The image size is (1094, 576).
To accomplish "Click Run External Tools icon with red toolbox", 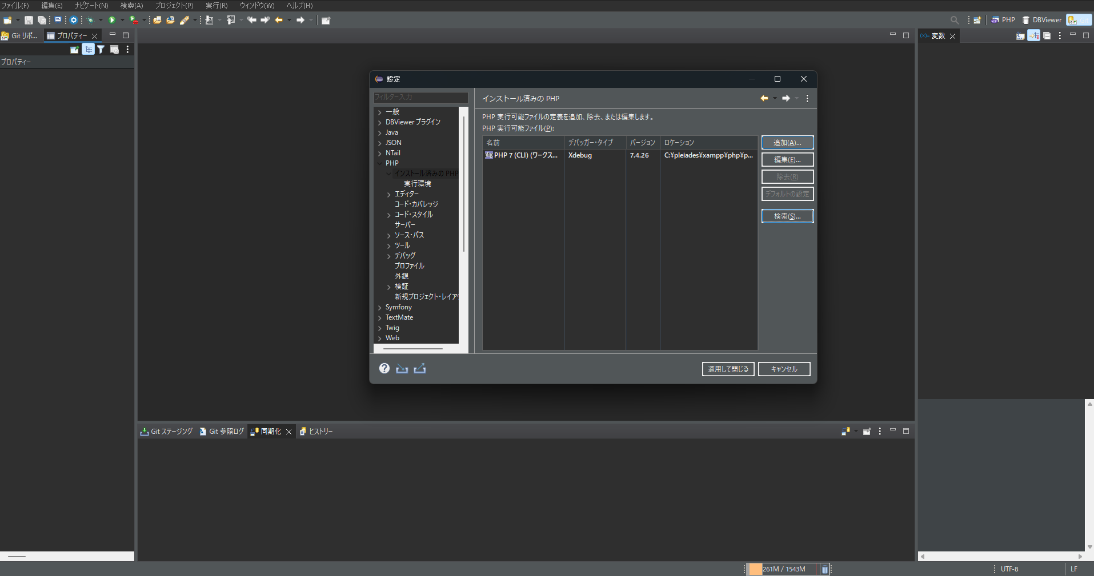I will tap(134, 20).
